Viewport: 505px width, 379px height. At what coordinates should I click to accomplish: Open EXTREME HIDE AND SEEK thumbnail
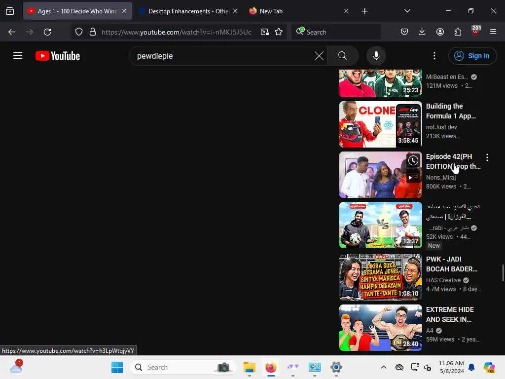tap(380, 328)
